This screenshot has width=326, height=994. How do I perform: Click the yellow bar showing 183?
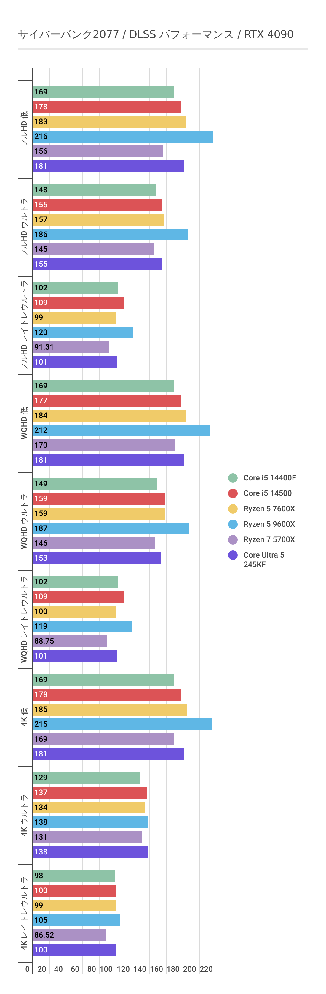109,121
